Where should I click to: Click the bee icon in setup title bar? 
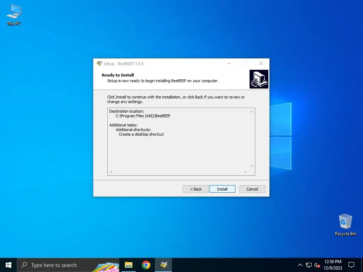point(99,63)
